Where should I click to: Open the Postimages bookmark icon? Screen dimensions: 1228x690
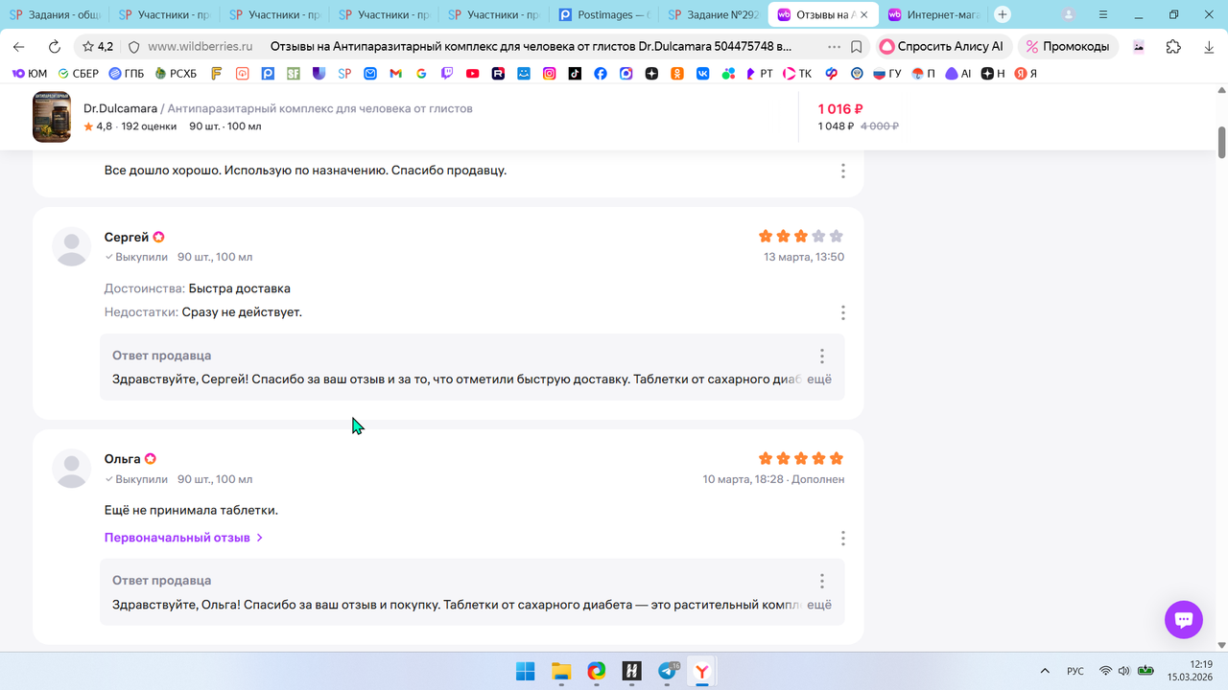click(268, 73)
